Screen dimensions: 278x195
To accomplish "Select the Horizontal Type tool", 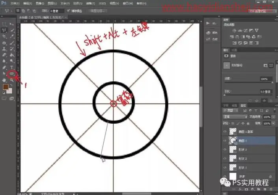I will [12, 67].
